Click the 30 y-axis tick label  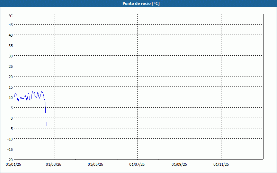point(10,56)
